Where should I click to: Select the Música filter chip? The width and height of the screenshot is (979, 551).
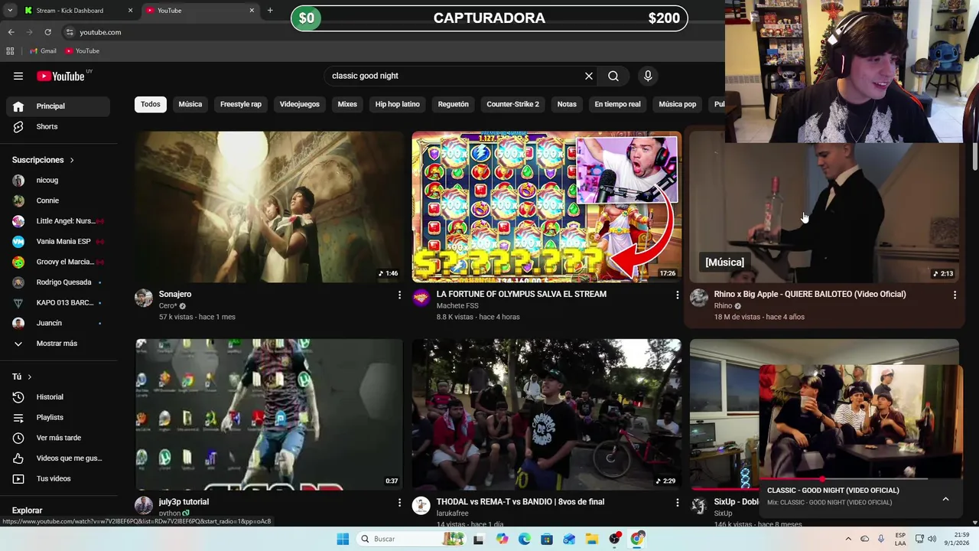point(190,104)
